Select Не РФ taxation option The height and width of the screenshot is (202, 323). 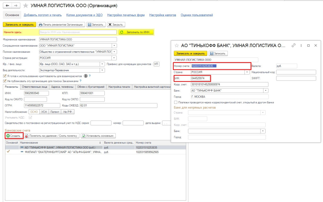coord(68,112)
